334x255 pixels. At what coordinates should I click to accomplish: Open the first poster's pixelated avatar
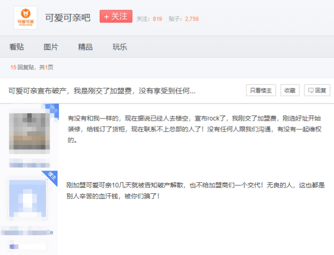click(29, 133)
